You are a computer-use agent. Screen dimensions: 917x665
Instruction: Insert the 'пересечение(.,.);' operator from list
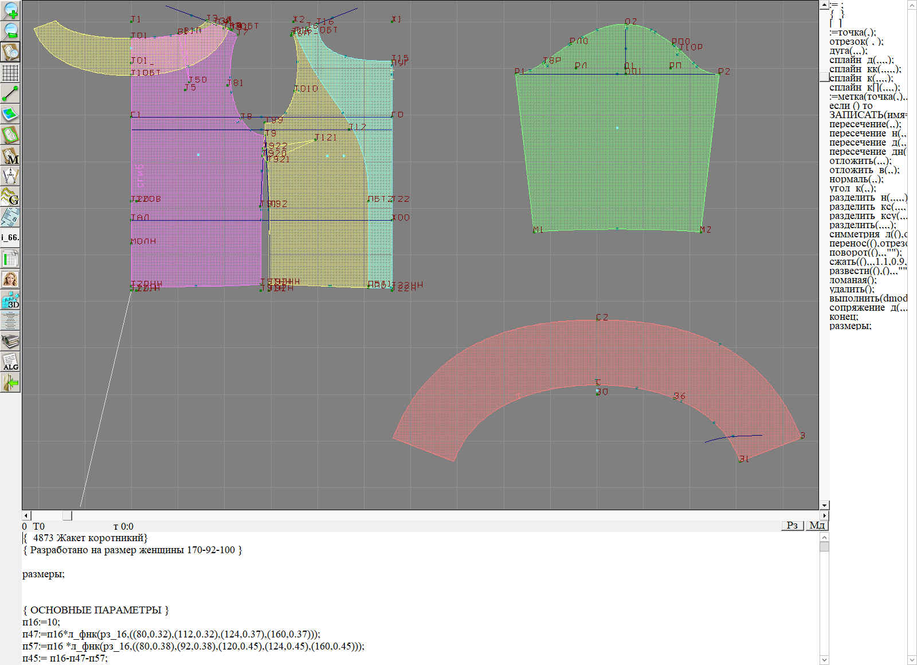click(x=865, y=124)
